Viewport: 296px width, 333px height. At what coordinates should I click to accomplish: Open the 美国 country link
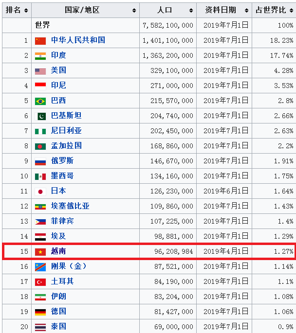pyautogui.click(x=58, y=70)
